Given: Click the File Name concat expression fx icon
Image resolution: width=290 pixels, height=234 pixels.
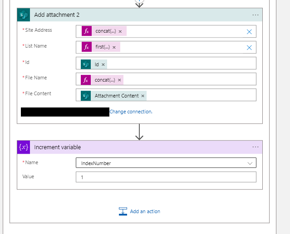Looking at the screenshot, I should 86,80.
